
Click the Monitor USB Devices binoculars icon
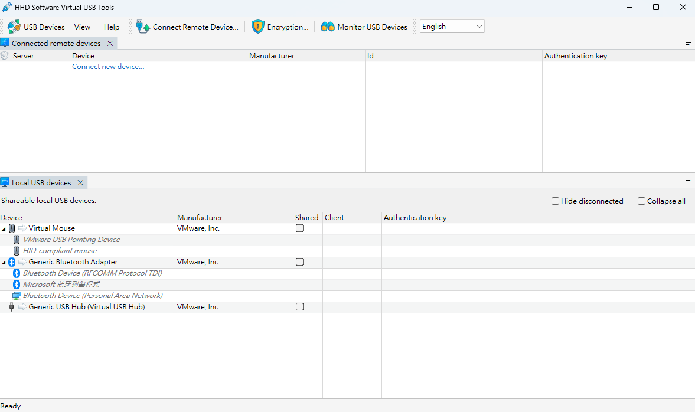pyautogui.click(x=328, y=27)
